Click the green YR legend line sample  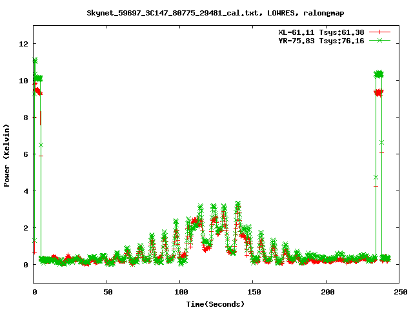379,40
